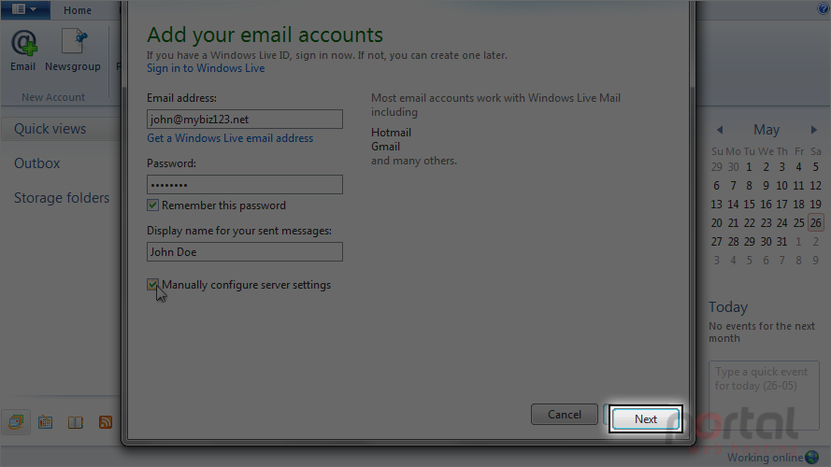
Task: Switch to the Home ribbon tab
Action: [78, 10]
